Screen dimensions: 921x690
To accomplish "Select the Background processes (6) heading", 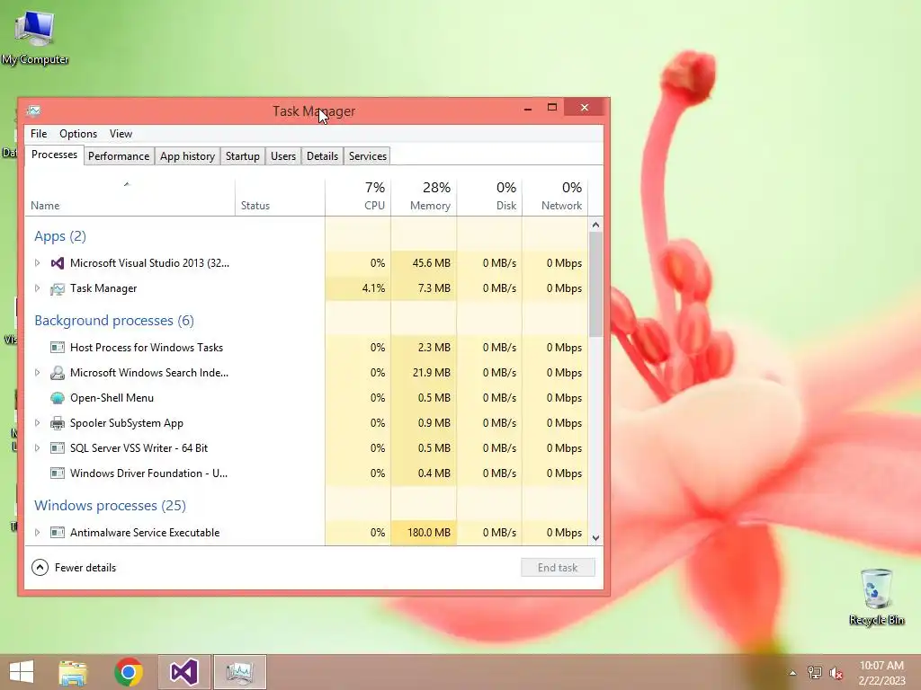I will click(114, 321).
